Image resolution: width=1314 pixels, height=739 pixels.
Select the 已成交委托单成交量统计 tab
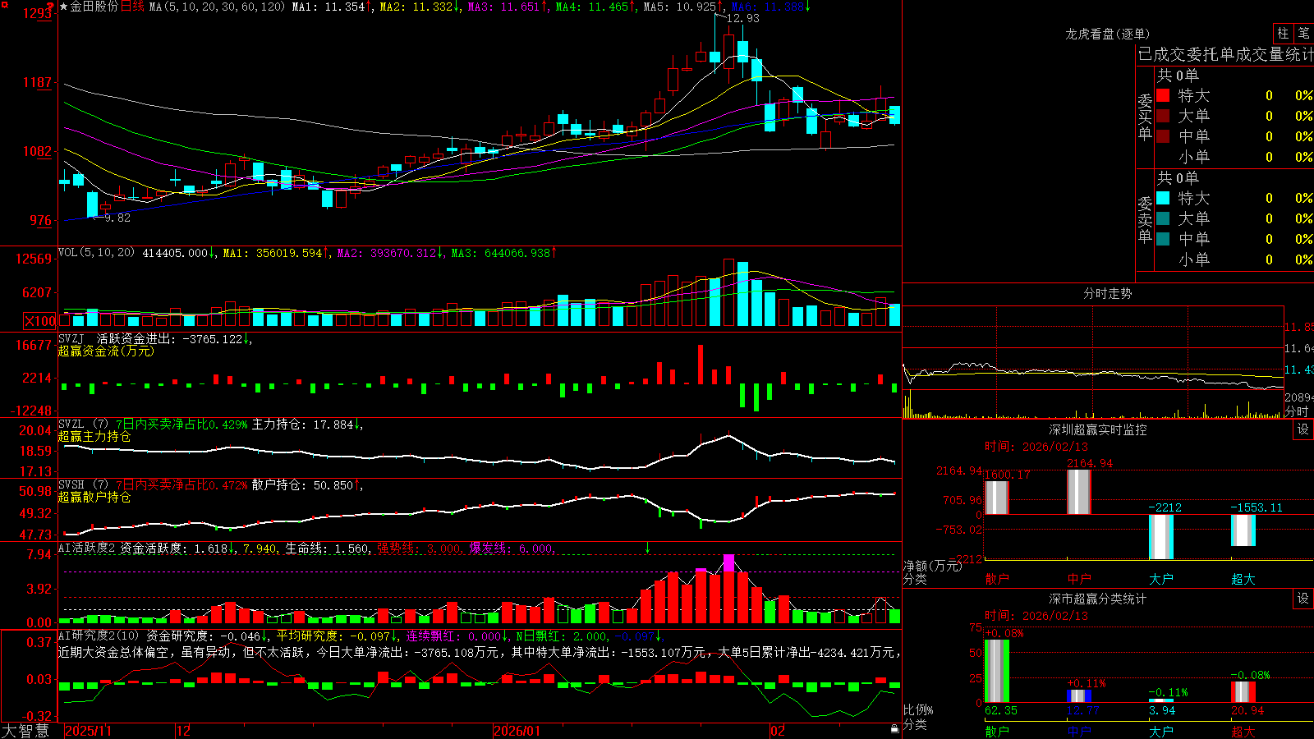click(x=1225, y=54)
